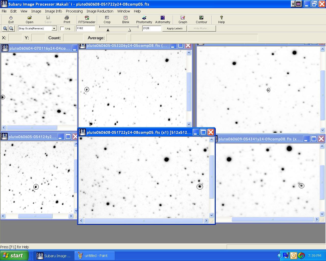
Task: Open the Astrometry tool
Action: (x=162, y=20)
